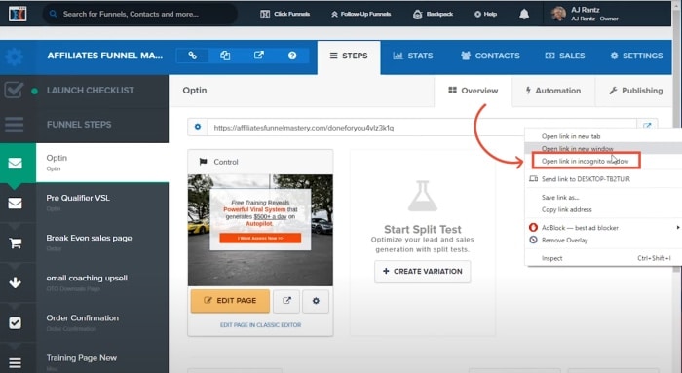Click the AJ Rantz profile avatar
The height and width of the screenshot is (373, 682).
point(558,14)
